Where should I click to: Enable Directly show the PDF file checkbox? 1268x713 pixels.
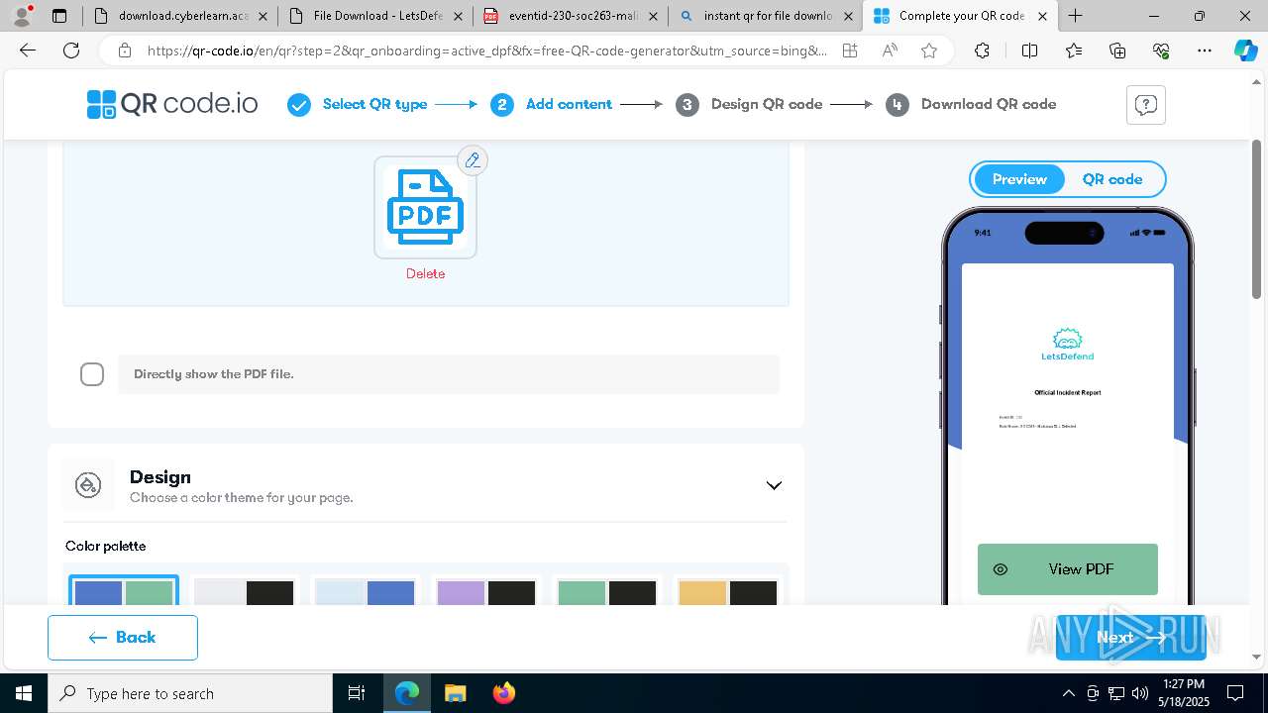pos(92,374)
